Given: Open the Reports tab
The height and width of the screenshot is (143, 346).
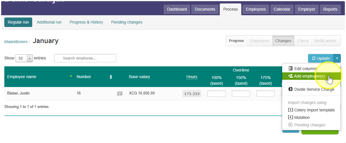Looking at the screenshot, I should pos(330,9).
